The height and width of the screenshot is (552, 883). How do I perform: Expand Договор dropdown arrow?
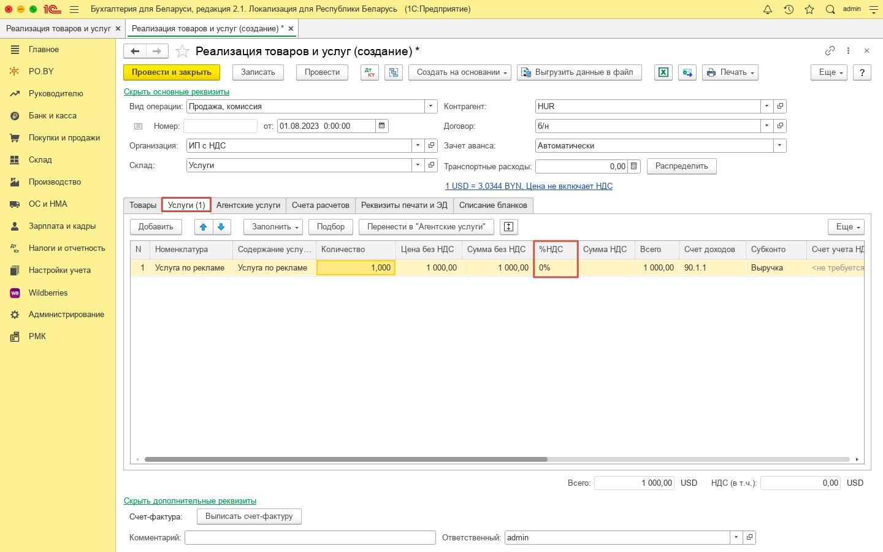[767, 126]
